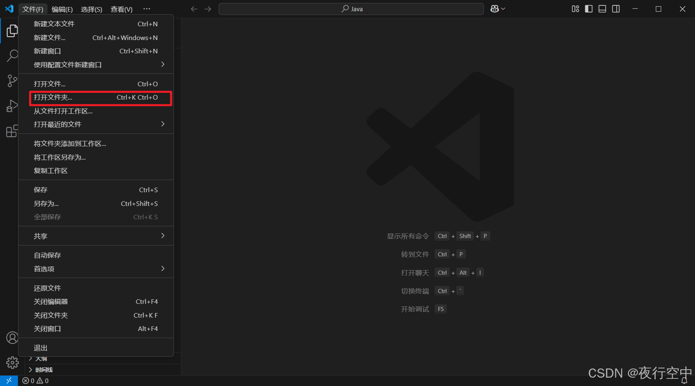This screenshot has width=695, height=386.
Task: Click the Java command center search box
Action: click(x=351, y=9)
